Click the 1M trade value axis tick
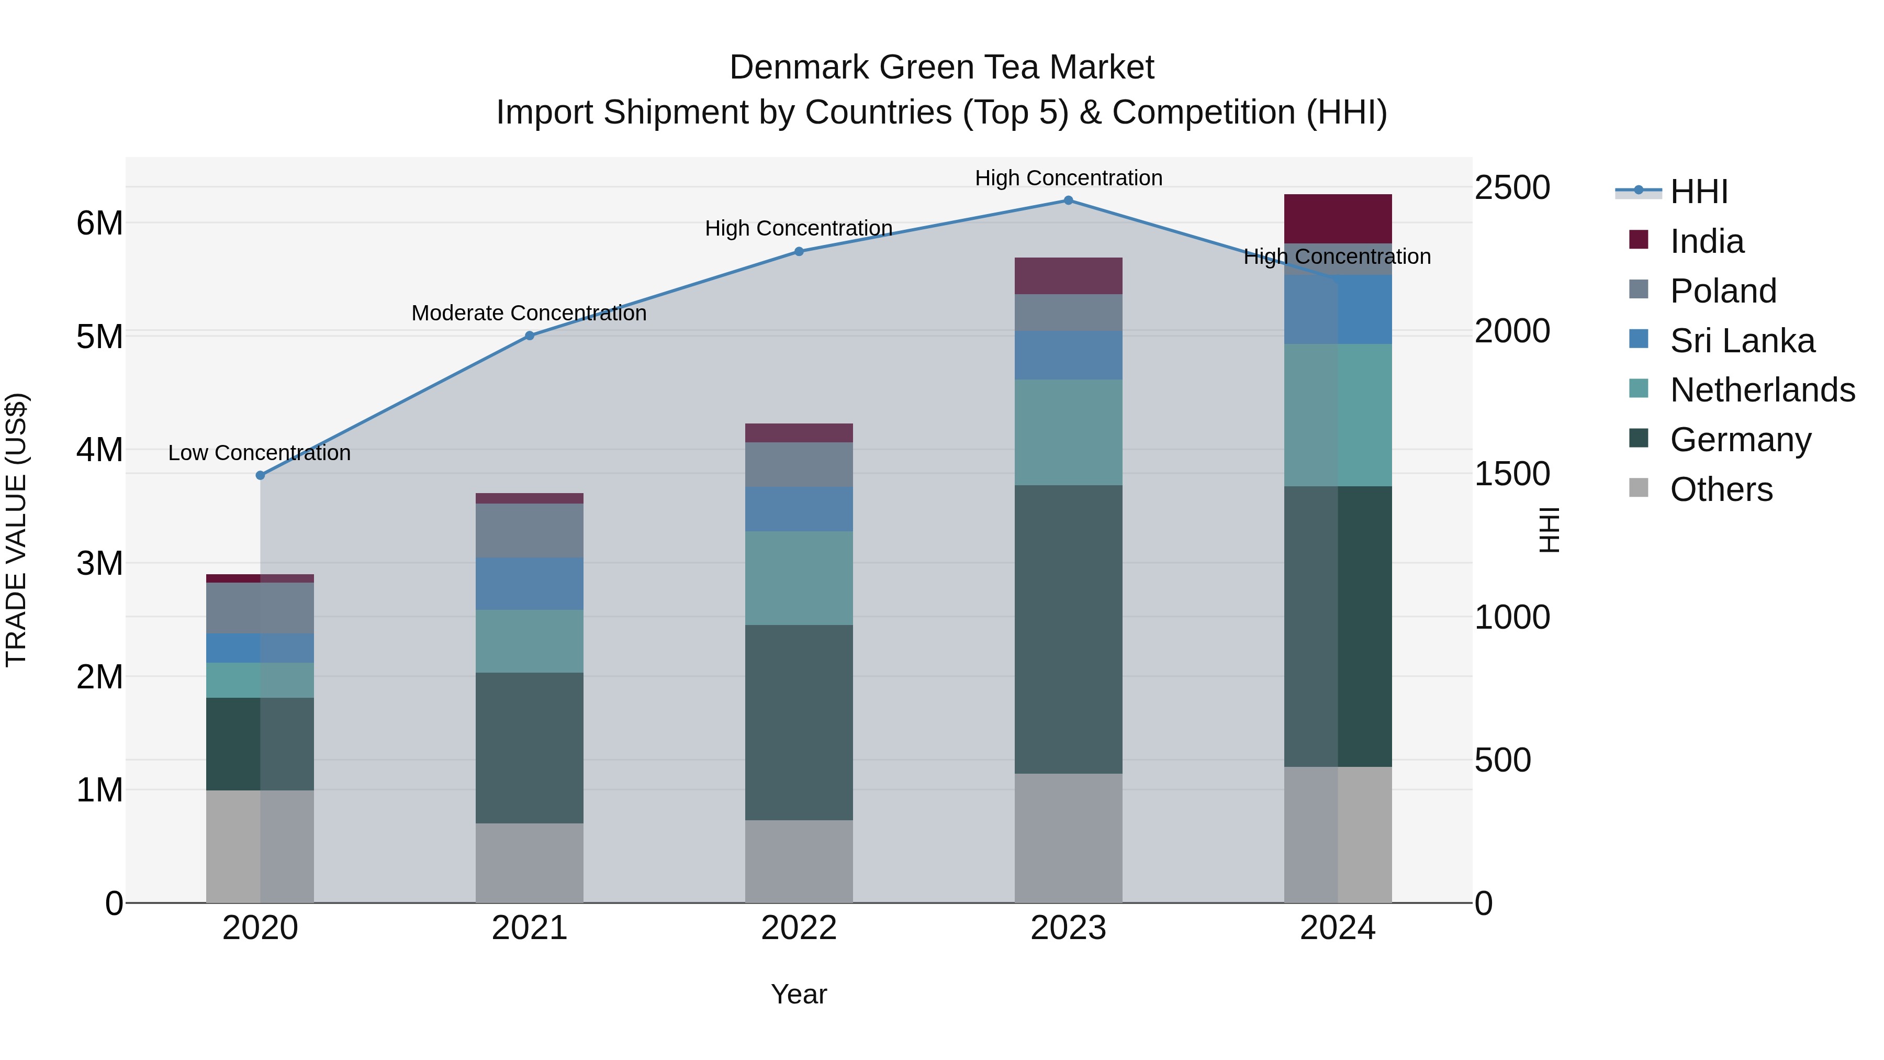The width and height of the screenshot is (1884, 1060). (99, 790)
